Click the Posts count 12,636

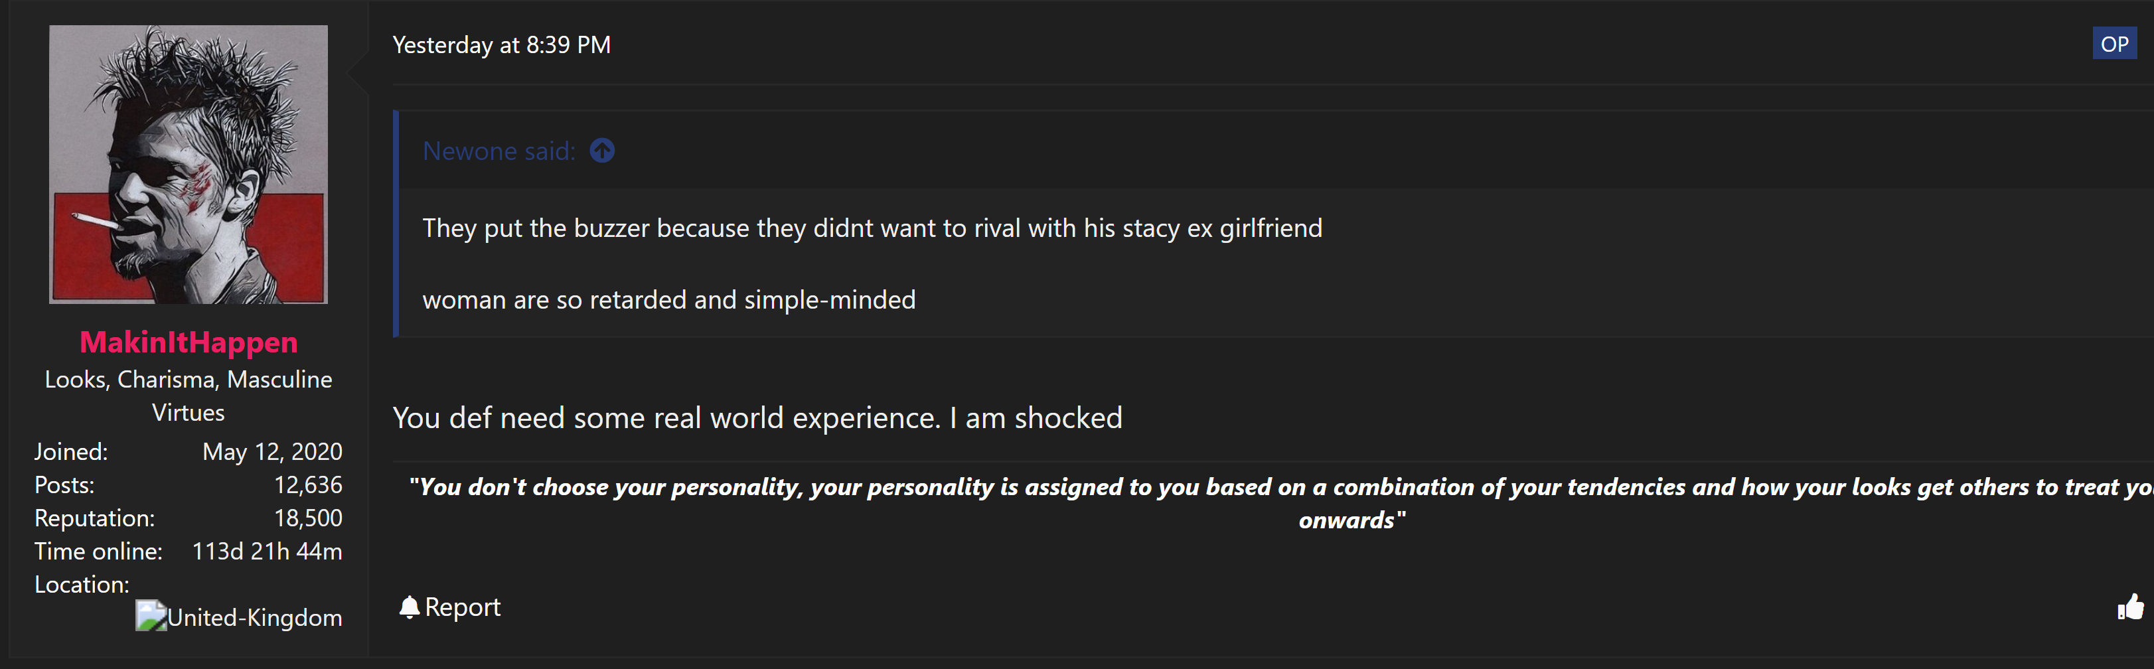pos(308,485)
